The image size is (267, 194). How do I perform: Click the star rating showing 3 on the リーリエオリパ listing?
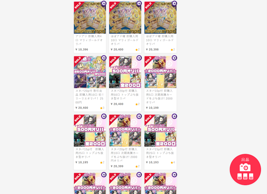pyautogui.click(x=102, y=108)
